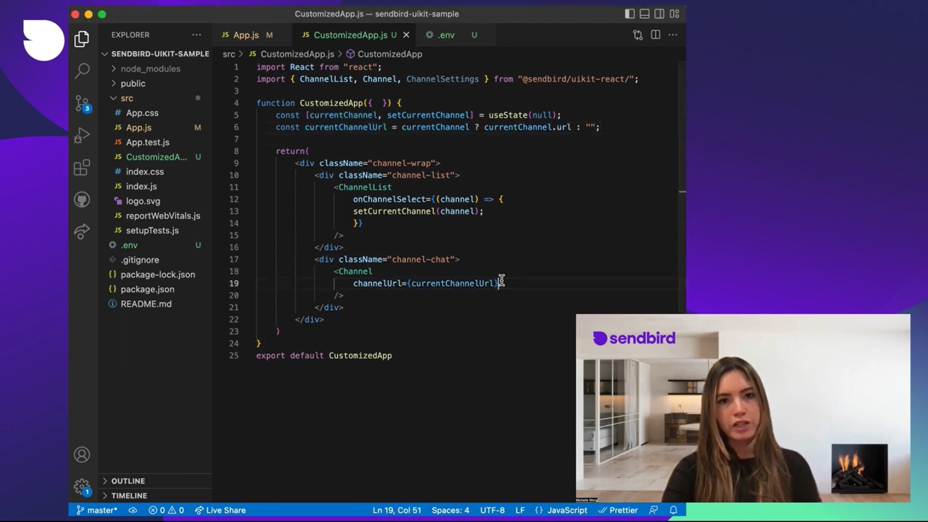Open the Manage gear icon
928x522 pixels.
(82, 486)
